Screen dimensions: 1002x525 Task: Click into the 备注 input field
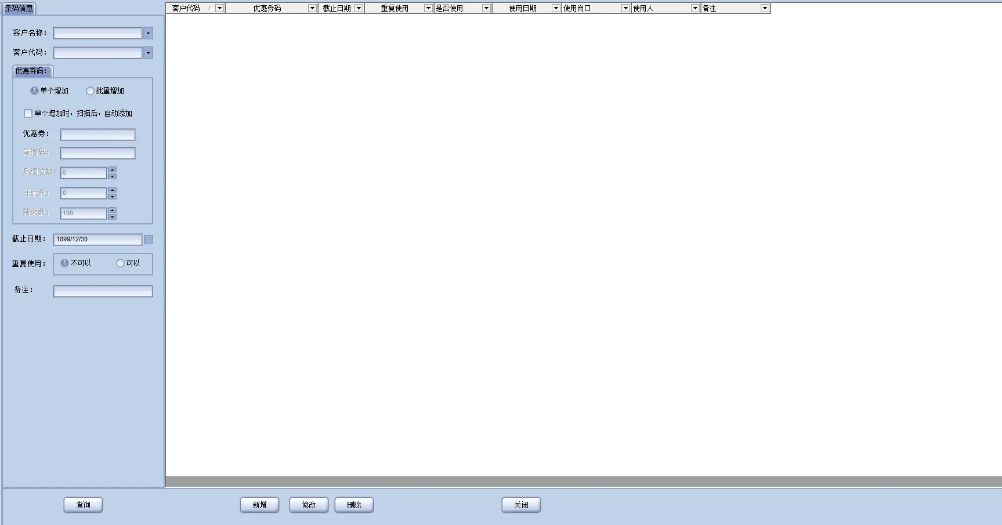pos(103,291)
